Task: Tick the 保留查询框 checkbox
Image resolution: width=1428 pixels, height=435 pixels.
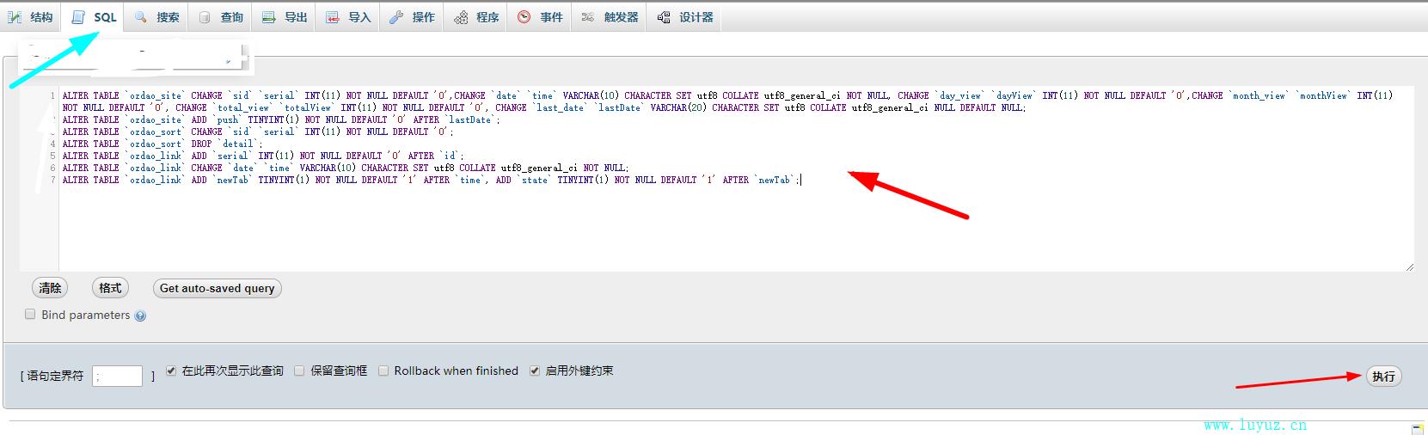Action: coord(299,371)
